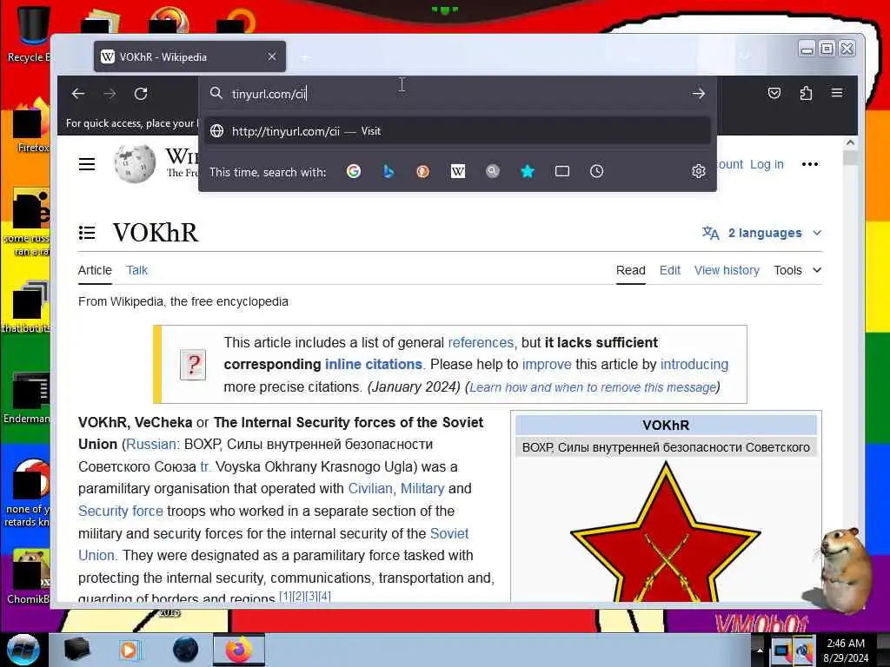Image resolution: width=890 pixels, height=667 pixels.
Task: Select the Read tab
Action: coord(631,271)
